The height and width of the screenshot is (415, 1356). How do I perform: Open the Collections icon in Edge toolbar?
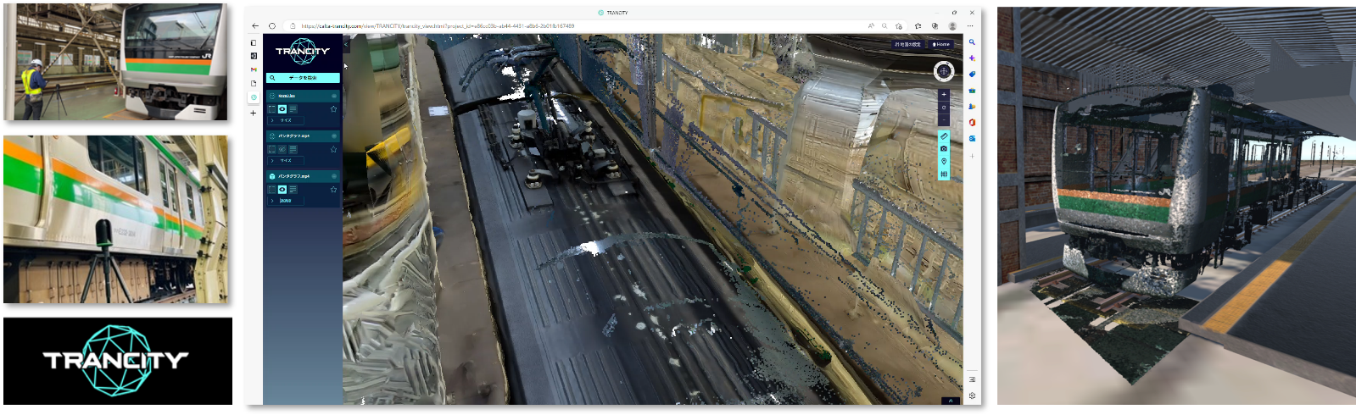point(935,25)
